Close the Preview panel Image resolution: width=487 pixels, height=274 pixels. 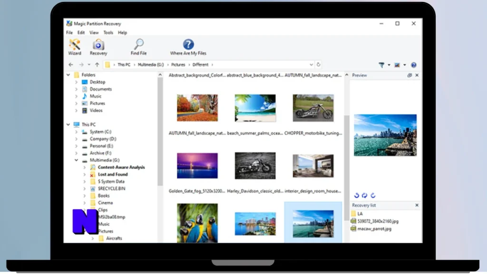pyautogui.click(x=417, y=75)
